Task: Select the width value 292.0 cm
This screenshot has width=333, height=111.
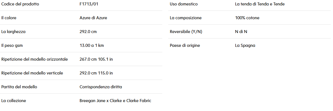Action: [x=88, y=32]
